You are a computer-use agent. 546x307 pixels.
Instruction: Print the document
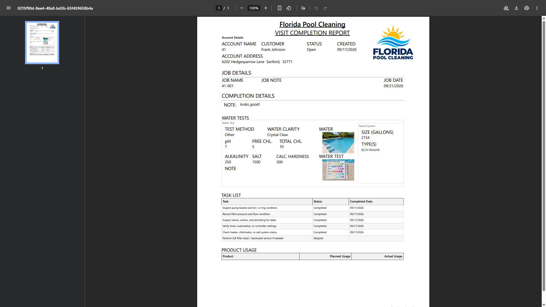pos(527,8)
